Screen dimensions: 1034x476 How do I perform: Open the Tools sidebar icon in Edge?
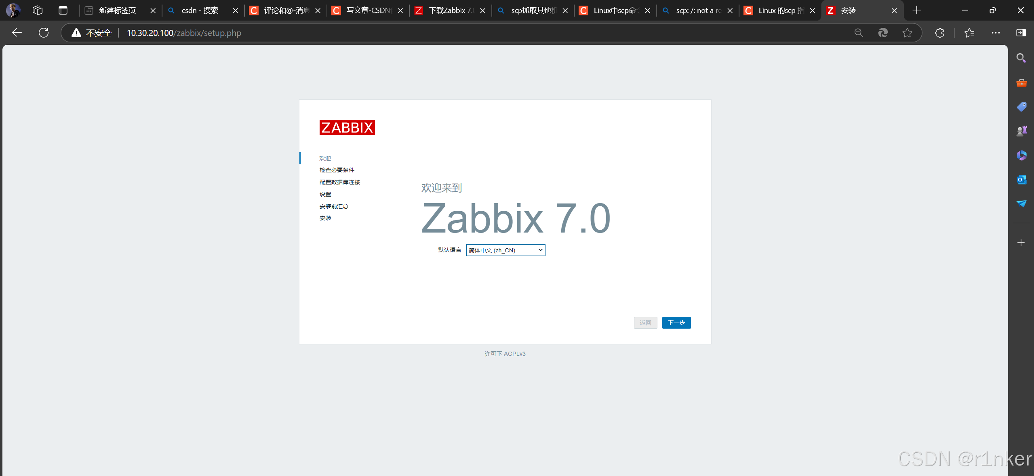1021,82
